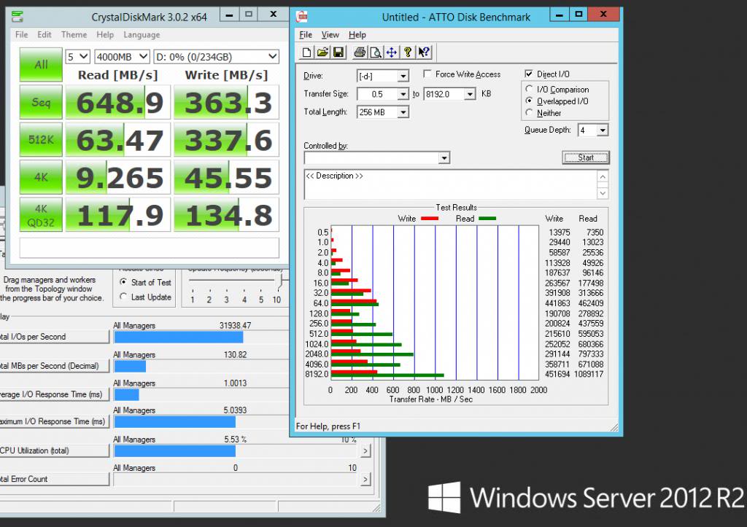Image resolution: width=747 pixels, height=527 pixels.
Task: Click the blue four-arrow move icon in ATTO
Action: coord(392,52)
